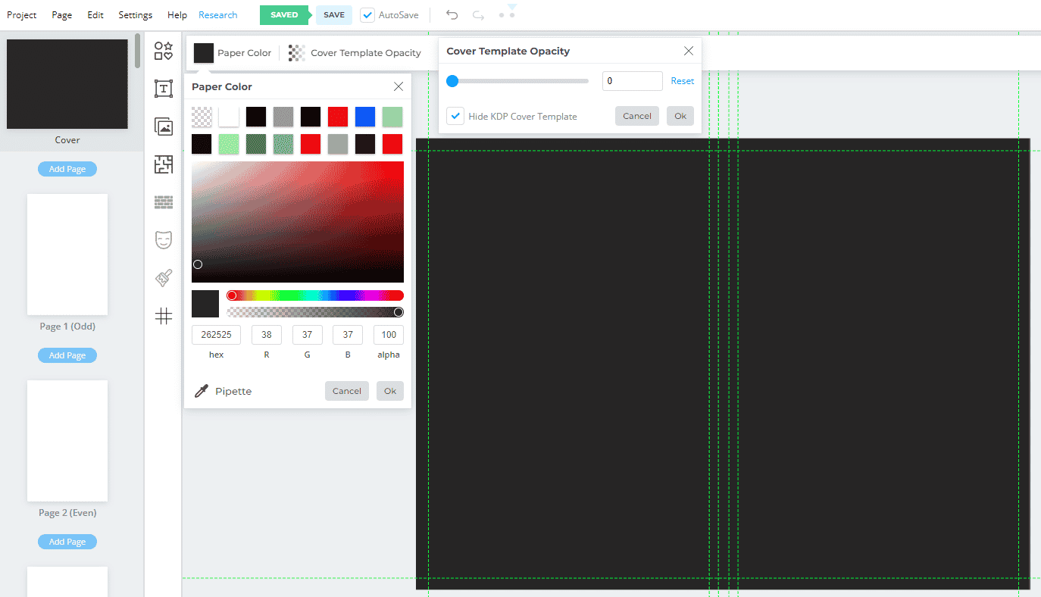Click Add Page below the Cover thumbnail
Image resolution: width=1041 pixels, height=597 pixels.
click(x=67, y=169)
